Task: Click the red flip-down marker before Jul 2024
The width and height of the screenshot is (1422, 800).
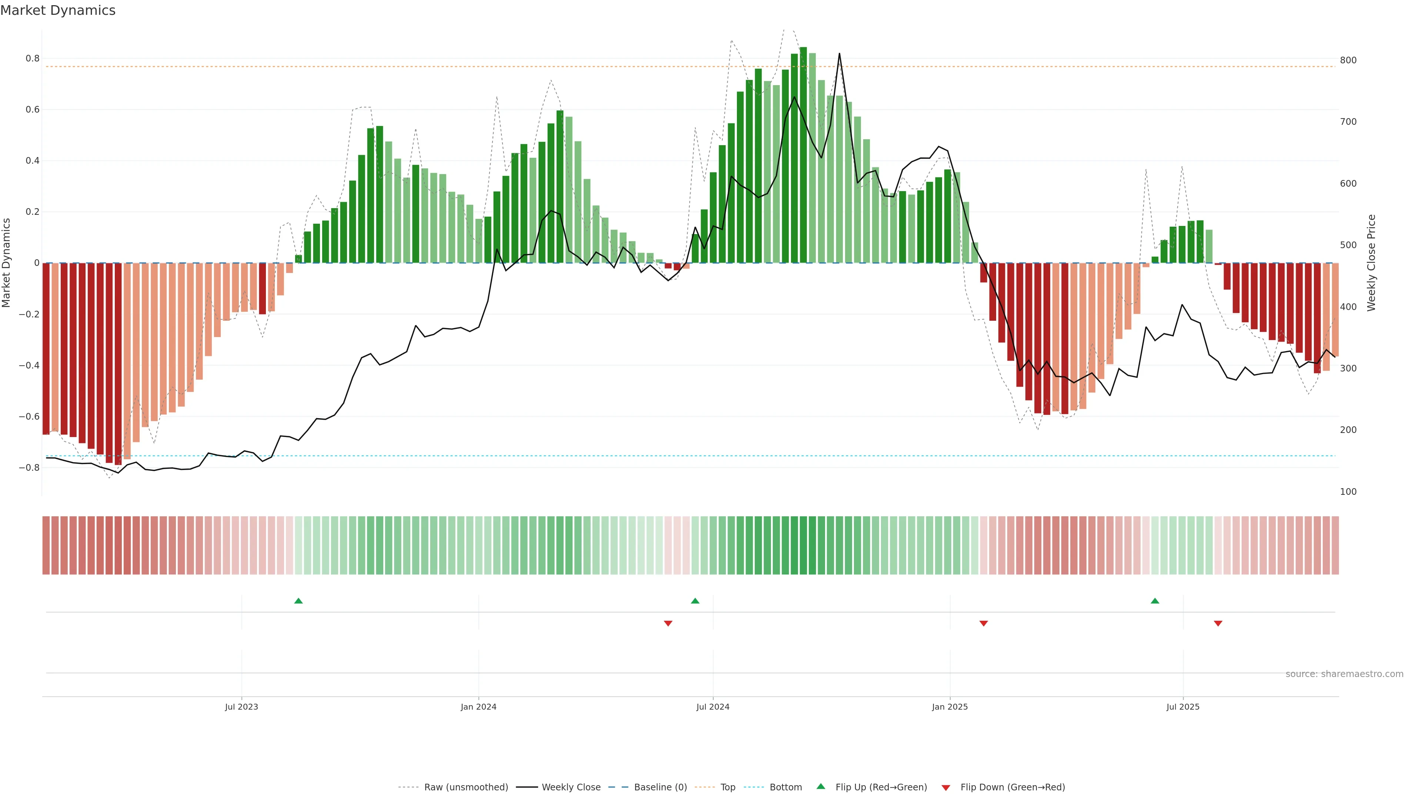Action: pyautogui.click(x=668, y=623)
